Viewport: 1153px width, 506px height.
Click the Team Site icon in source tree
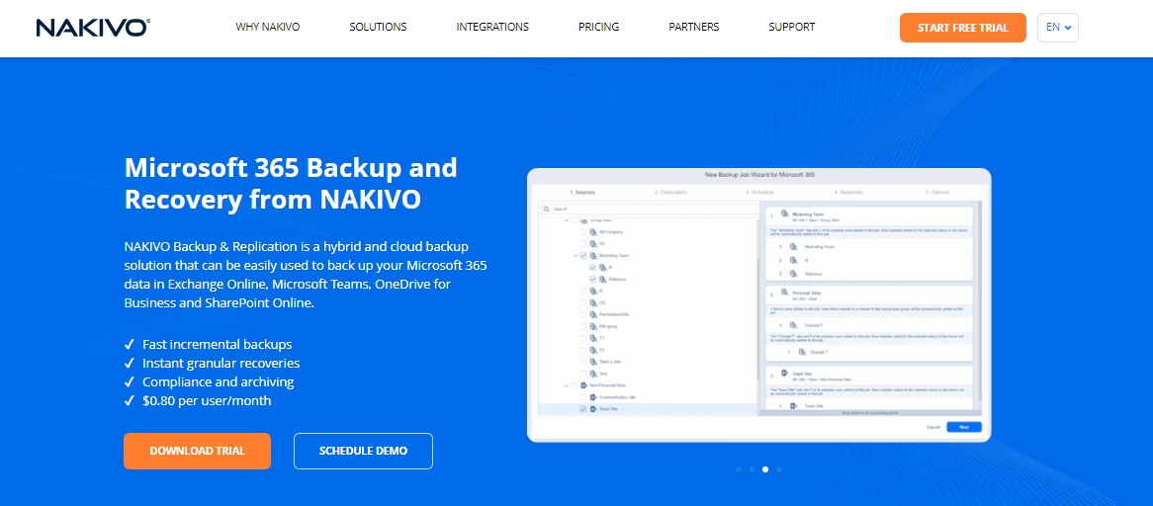coord(593,409)
